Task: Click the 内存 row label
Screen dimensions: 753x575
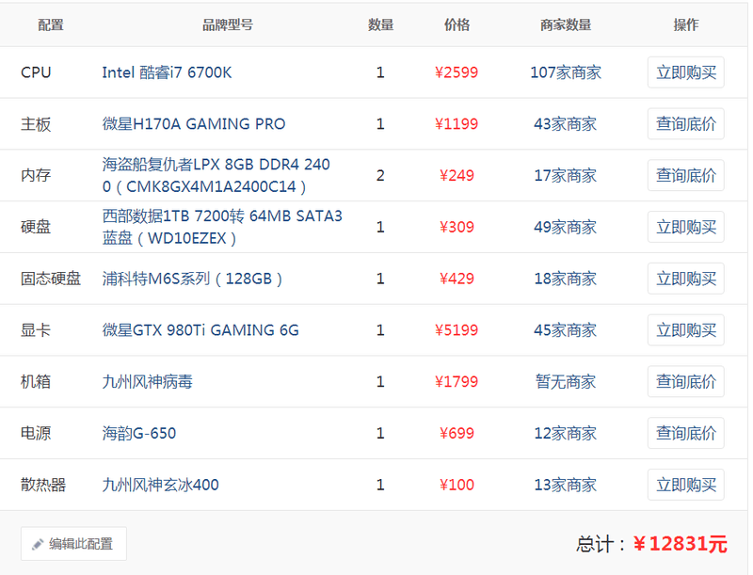Action: click(36, 175)
